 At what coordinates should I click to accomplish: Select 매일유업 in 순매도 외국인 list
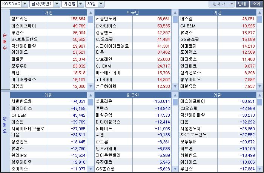point(104,115)
